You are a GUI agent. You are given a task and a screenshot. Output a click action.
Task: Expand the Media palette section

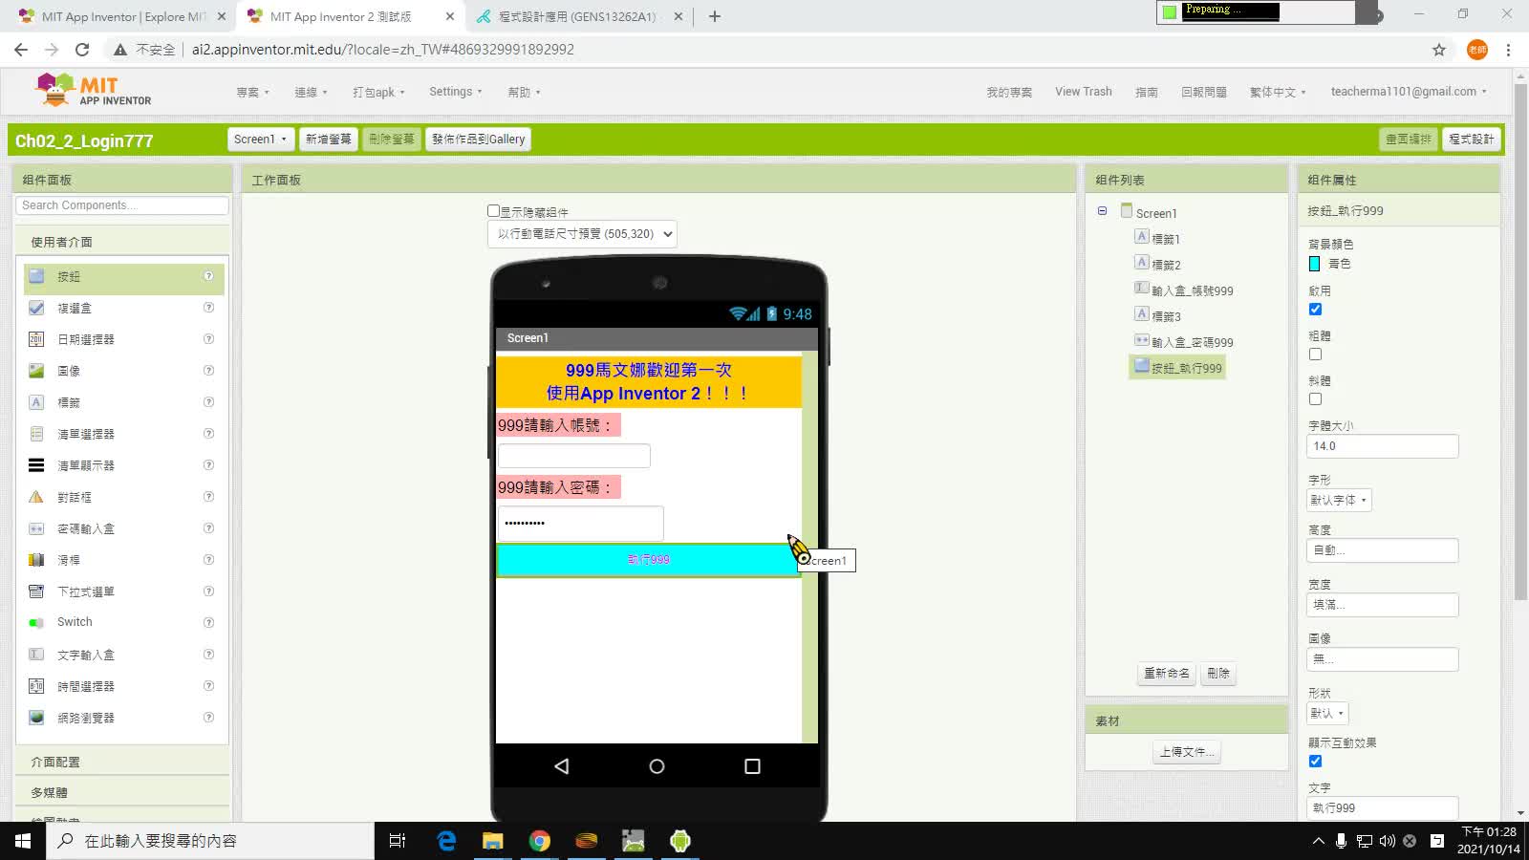coord(122,792)
